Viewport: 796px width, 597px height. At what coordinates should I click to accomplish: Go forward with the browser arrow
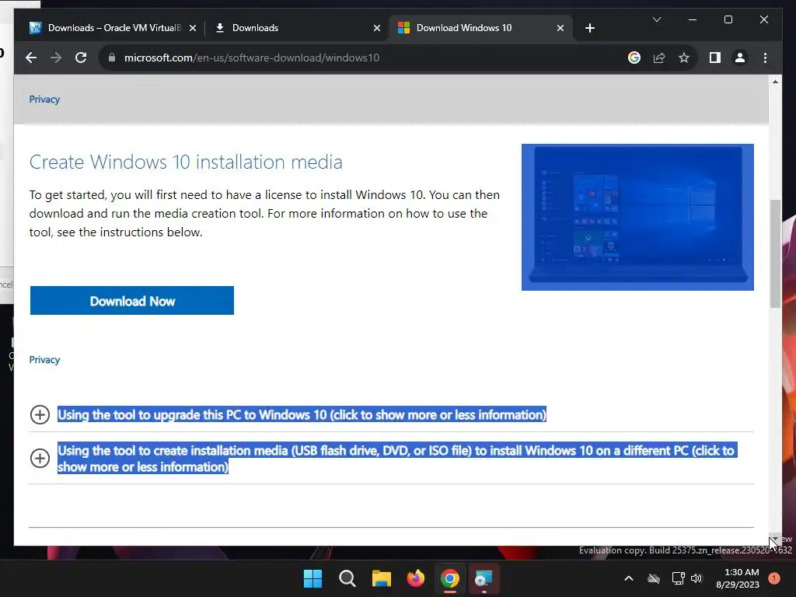click(56, 58)
